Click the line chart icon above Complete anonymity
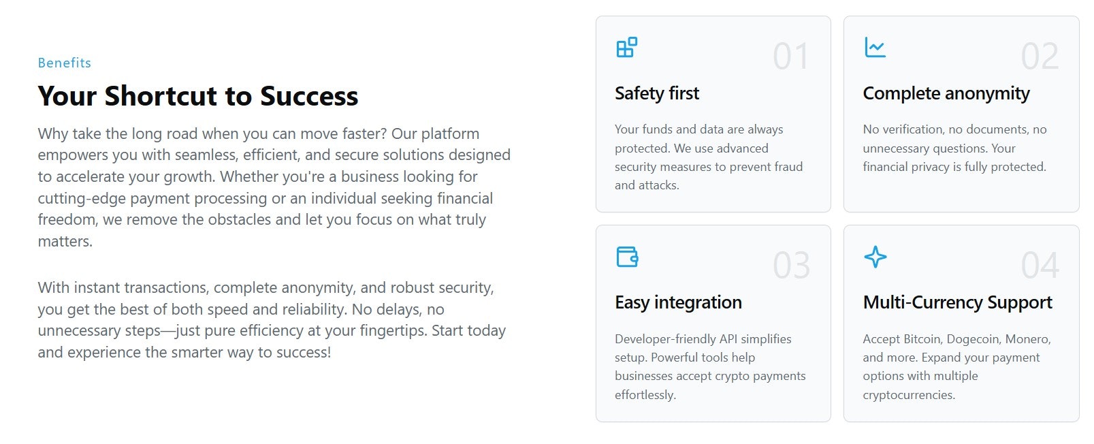The width and height of the screenshot is (1094, 444). (875, 48)
